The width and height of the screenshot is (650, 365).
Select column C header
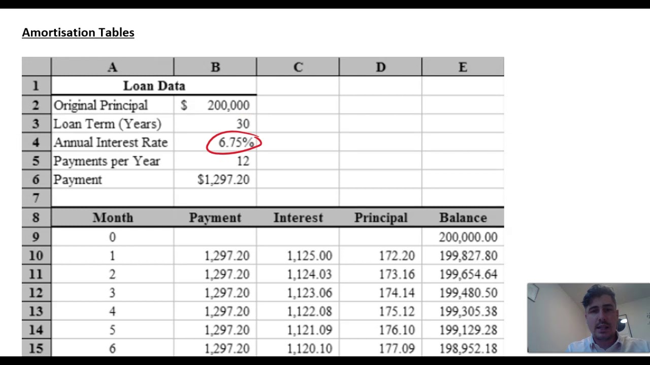point(298,67)
